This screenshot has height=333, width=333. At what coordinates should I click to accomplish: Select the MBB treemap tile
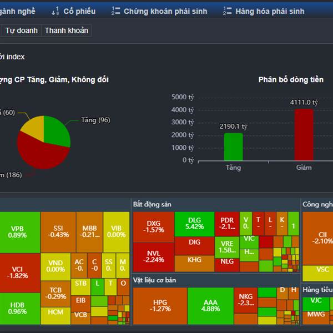coord(89,232)
